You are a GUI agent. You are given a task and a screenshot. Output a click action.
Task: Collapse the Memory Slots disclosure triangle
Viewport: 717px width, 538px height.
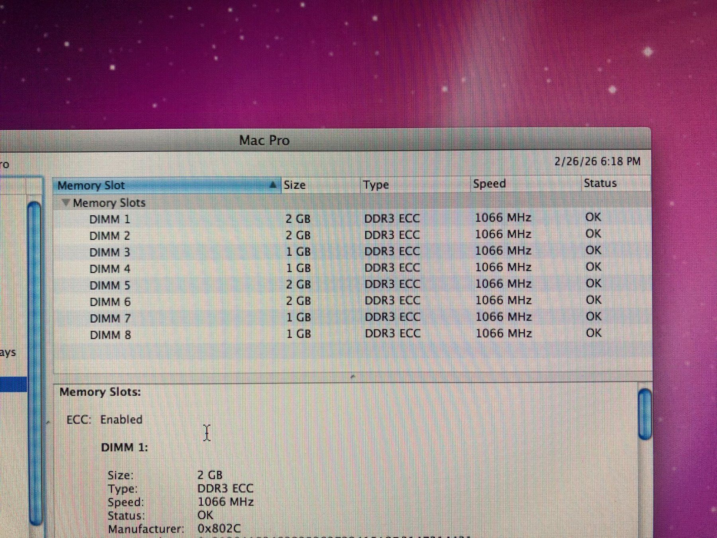66,203
